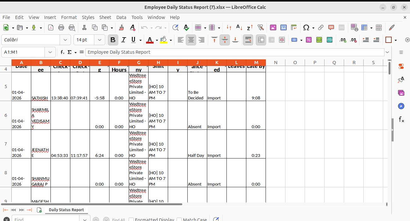
Task: Click the Print icon
Action: point(61,27)
